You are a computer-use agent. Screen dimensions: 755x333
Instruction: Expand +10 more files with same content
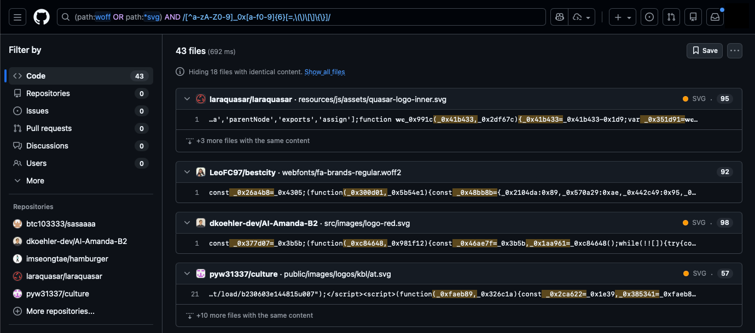click(249, 316)
